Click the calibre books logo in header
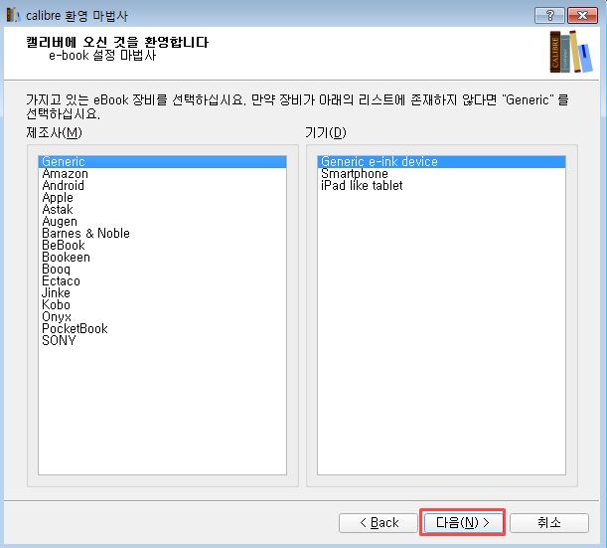 [x=571, y=52]
